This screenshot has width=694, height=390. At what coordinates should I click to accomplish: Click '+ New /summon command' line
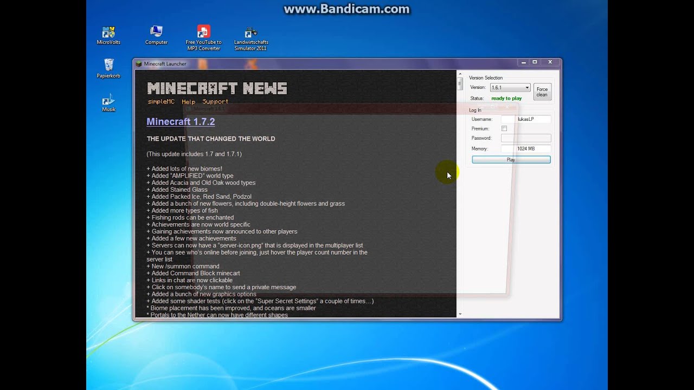[x=183, y=266]
